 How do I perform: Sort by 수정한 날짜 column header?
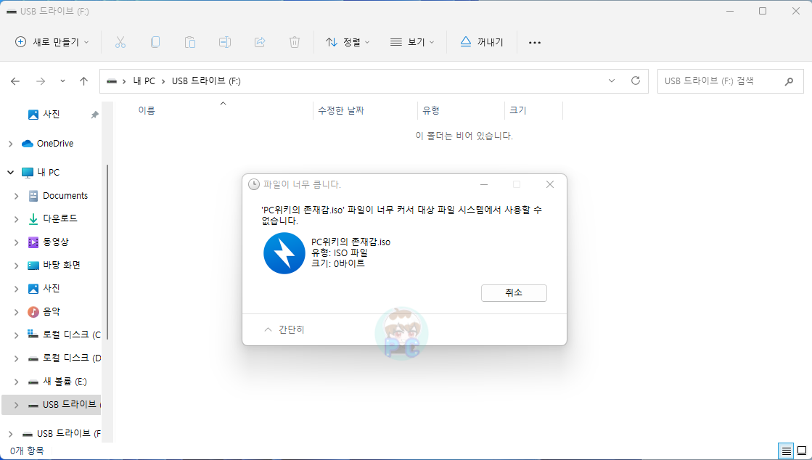tap(341, 110)
